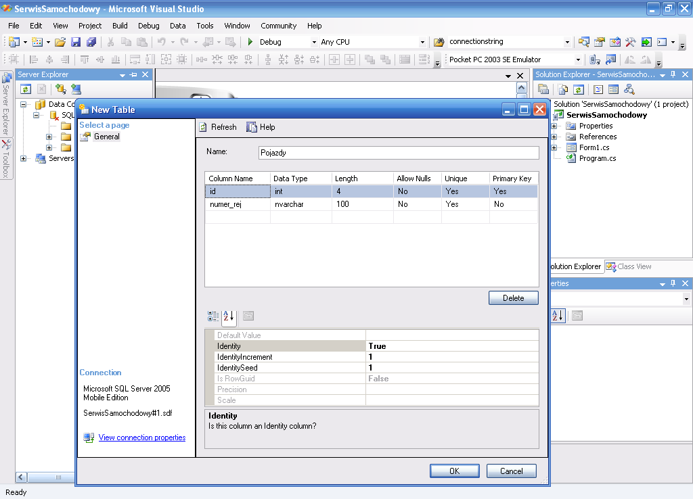The image size is (693, 499).
Task: Expand Properties node in Solution Explorer
Action: point(554,126)
